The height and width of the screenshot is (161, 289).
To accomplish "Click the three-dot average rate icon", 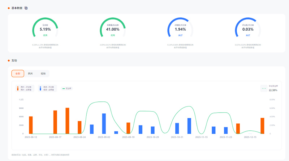I will [264, 88].
